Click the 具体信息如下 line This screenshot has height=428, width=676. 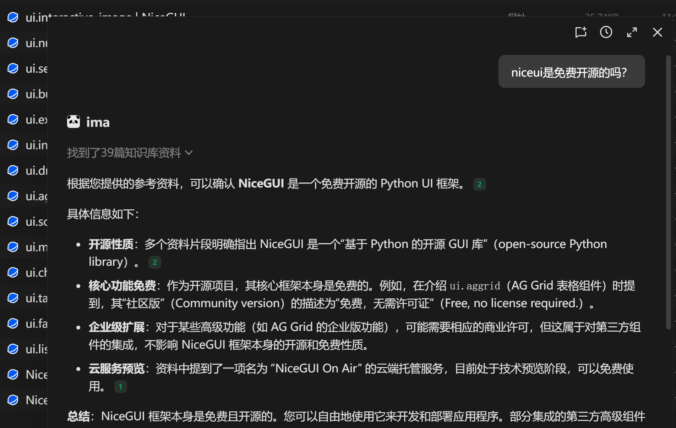[x=103, y=214]
